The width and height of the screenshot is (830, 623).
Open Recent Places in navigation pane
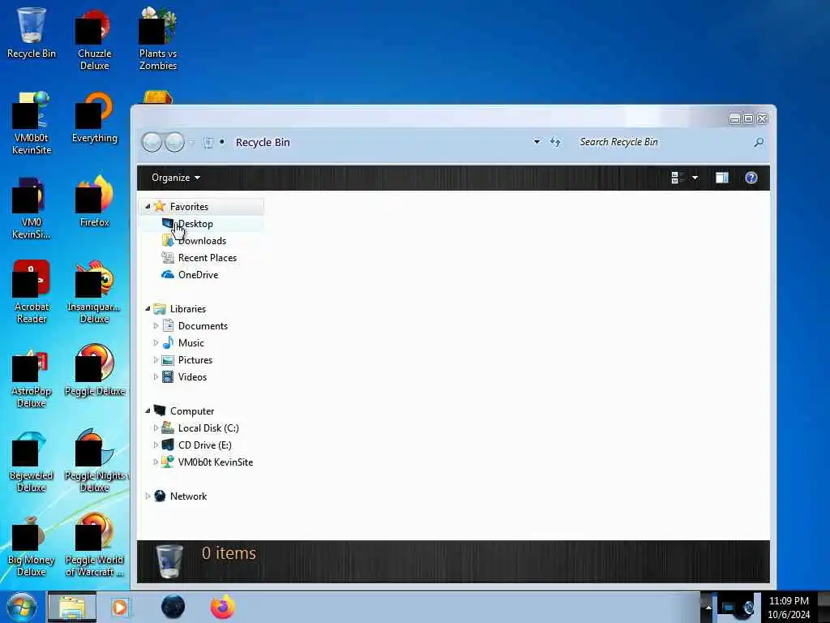point(207,257)
